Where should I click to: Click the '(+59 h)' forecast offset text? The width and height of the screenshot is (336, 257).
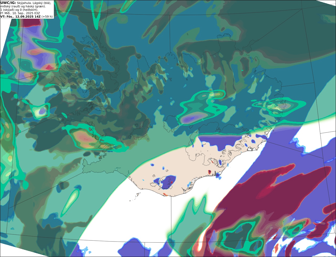click(x=47, y=17)
